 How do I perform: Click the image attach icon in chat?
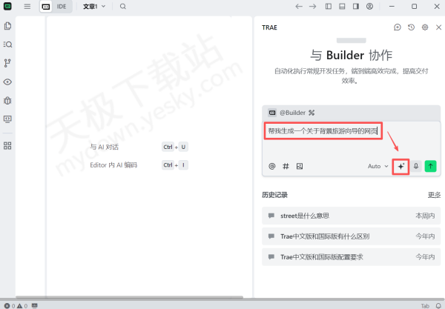tap(300, 166)
